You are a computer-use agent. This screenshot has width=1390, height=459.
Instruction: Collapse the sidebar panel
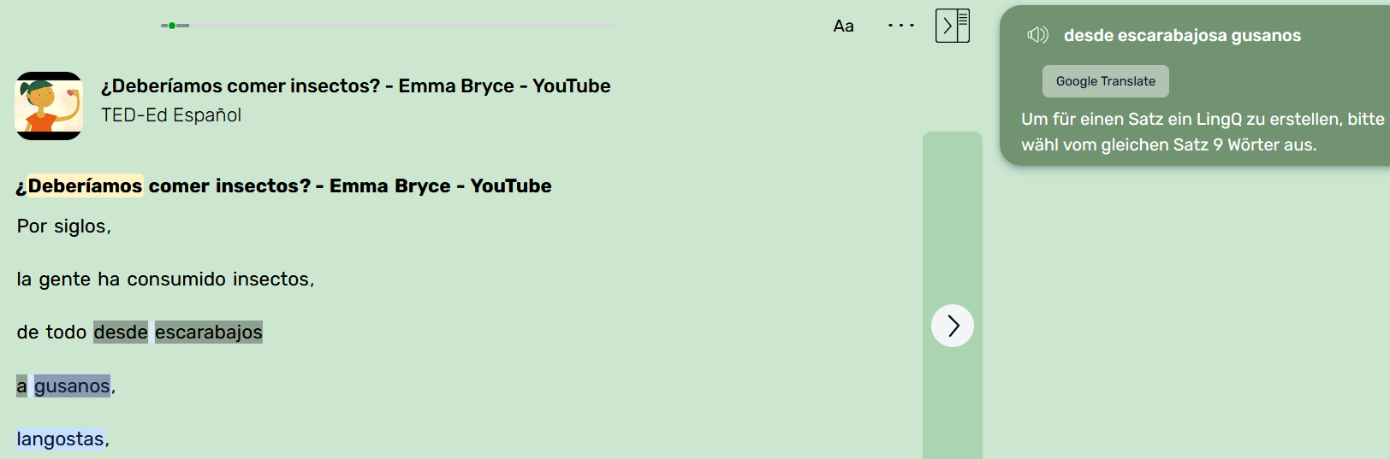[x=952, y=26]
